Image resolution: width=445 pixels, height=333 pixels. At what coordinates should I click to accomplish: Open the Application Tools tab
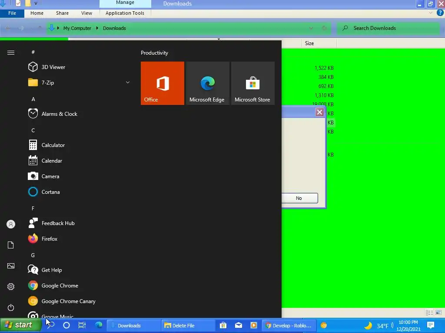125,13
